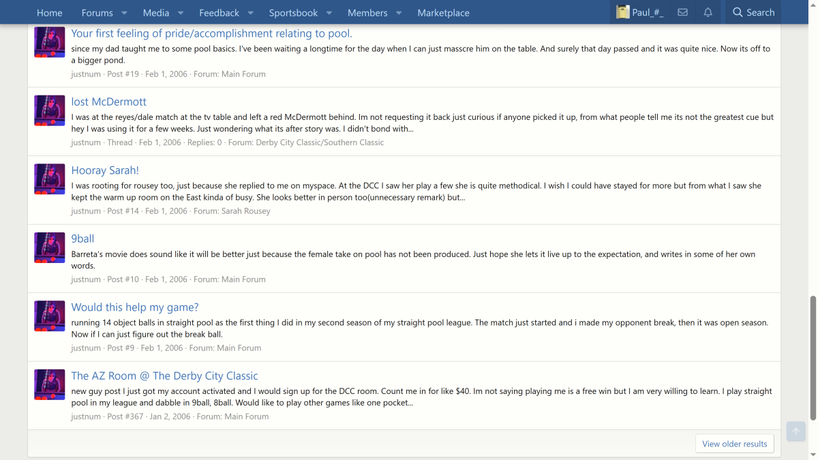
Task: Click justnum avatar beside 9ball post
Action: [50, 247]
